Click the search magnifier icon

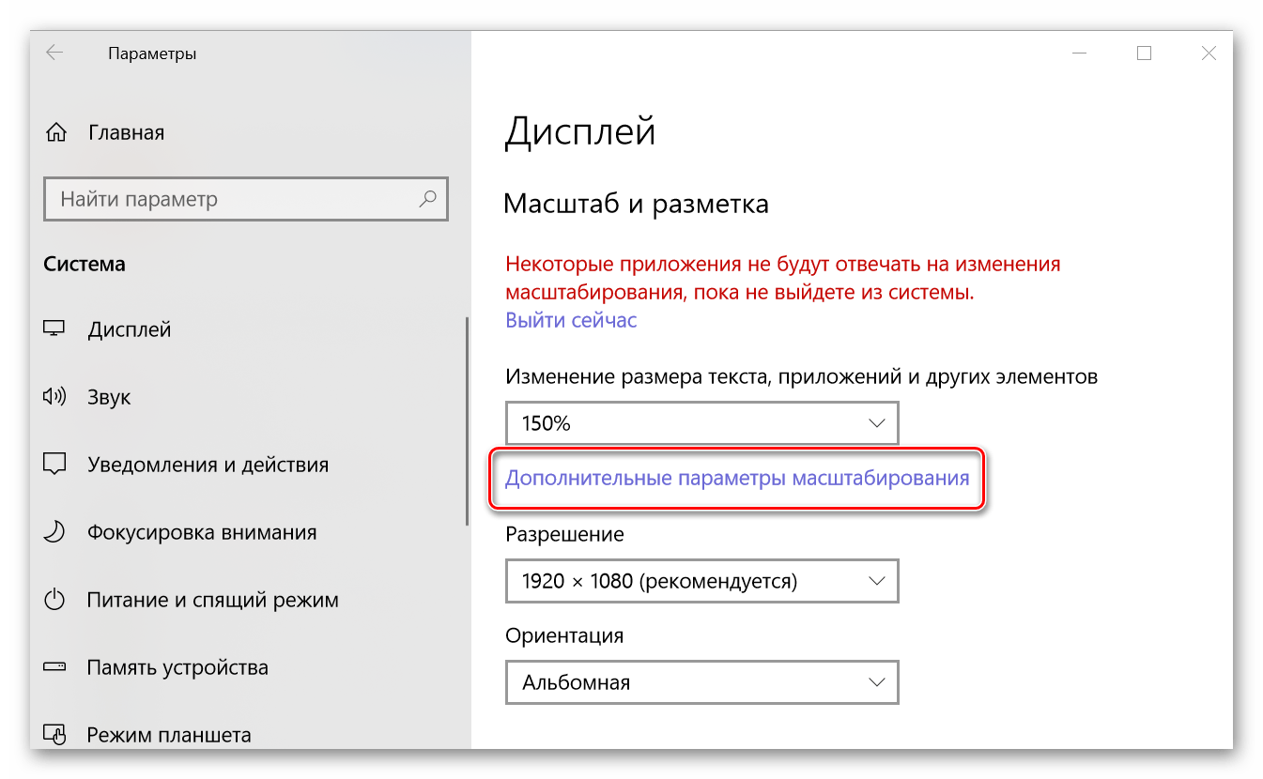427,199
